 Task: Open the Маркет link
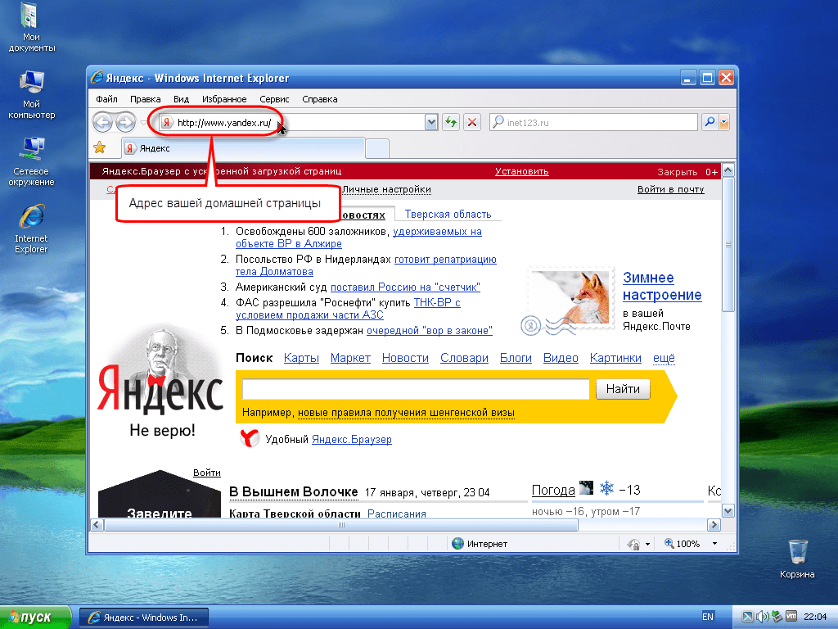[x=350, y=358]
